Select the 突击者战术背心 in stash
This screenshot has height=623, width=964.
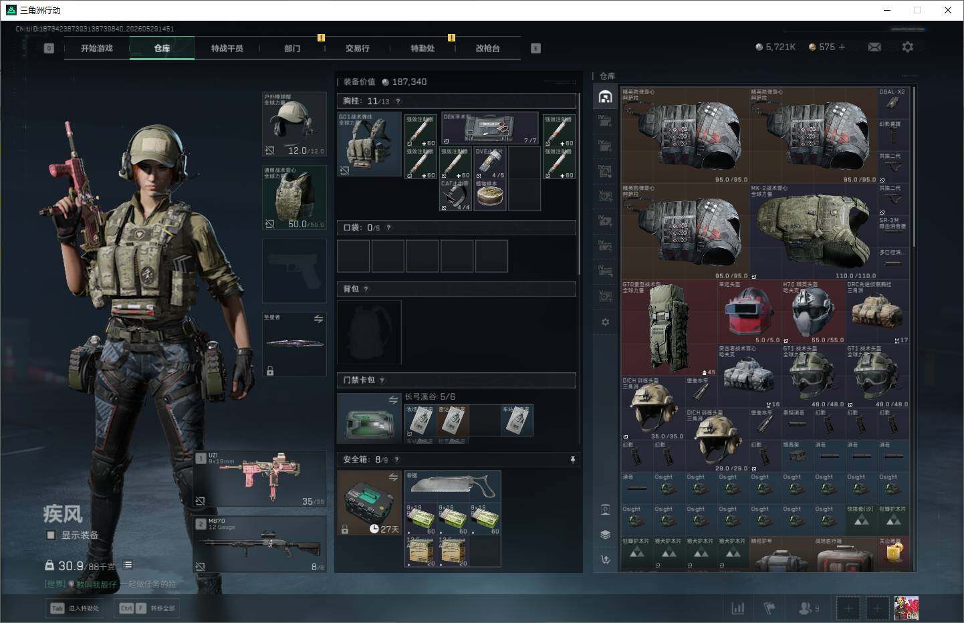(x=749, y=376)
